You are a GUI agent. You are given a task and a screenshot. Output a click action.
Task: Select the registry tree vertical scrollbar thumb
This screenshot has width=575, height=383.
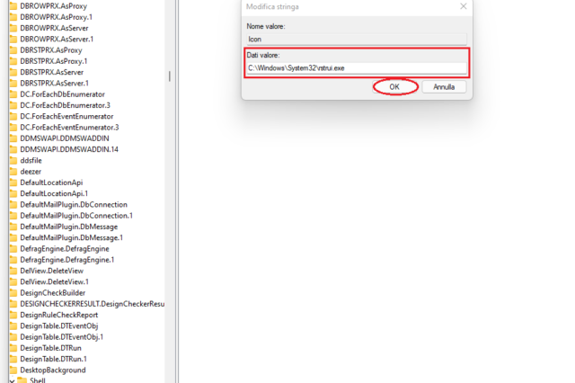click(x=170, y=76)
